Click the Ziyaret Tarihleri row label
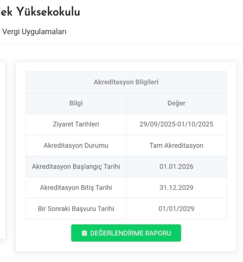 click(x=76, y=124)
